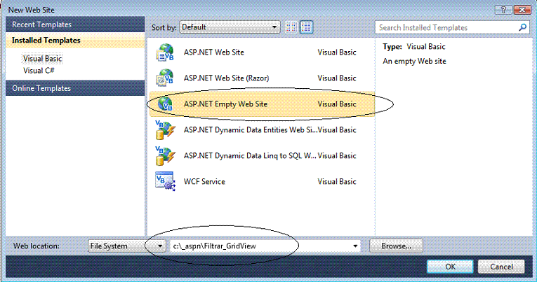Click the WCF Service template icon
Viewport: 537px width, 282px height.
point(165,181)
